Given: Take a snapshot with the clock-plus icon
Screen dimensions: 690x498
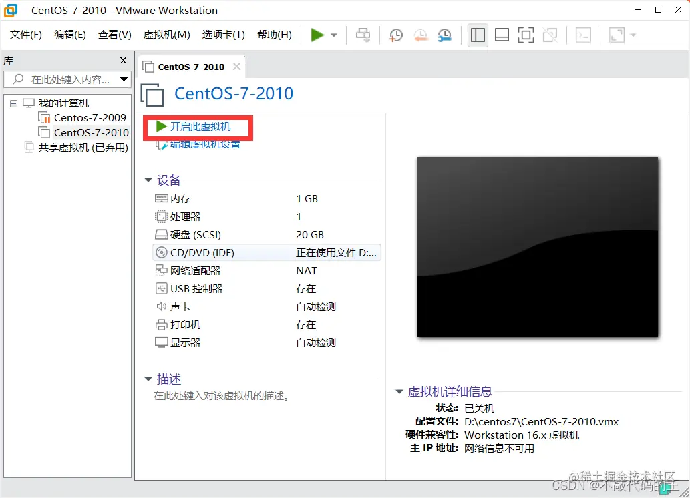Looking at the screenshot, I should click(x=396, y=35).
